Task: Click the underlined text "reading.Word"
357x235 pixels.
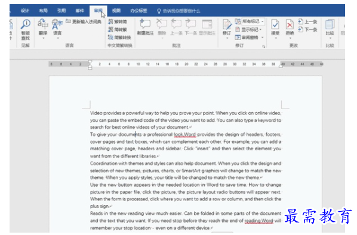Action: (x=259, y=221)
